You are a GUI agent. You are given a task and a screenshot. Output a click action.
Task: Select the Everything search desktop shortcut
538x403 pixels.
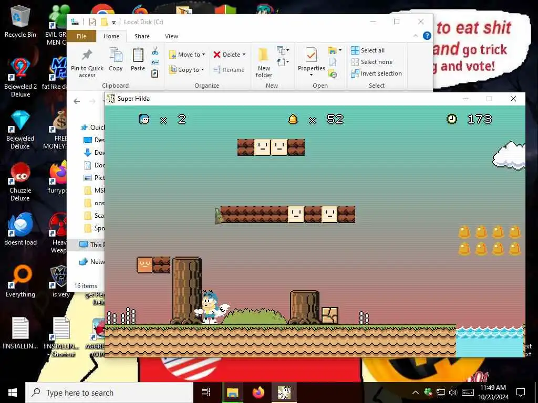point(20,281)
